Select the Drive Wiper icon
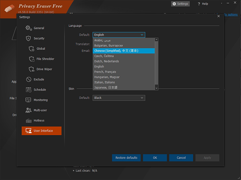This screenshot has width=241, height=180. click(32, 69)
